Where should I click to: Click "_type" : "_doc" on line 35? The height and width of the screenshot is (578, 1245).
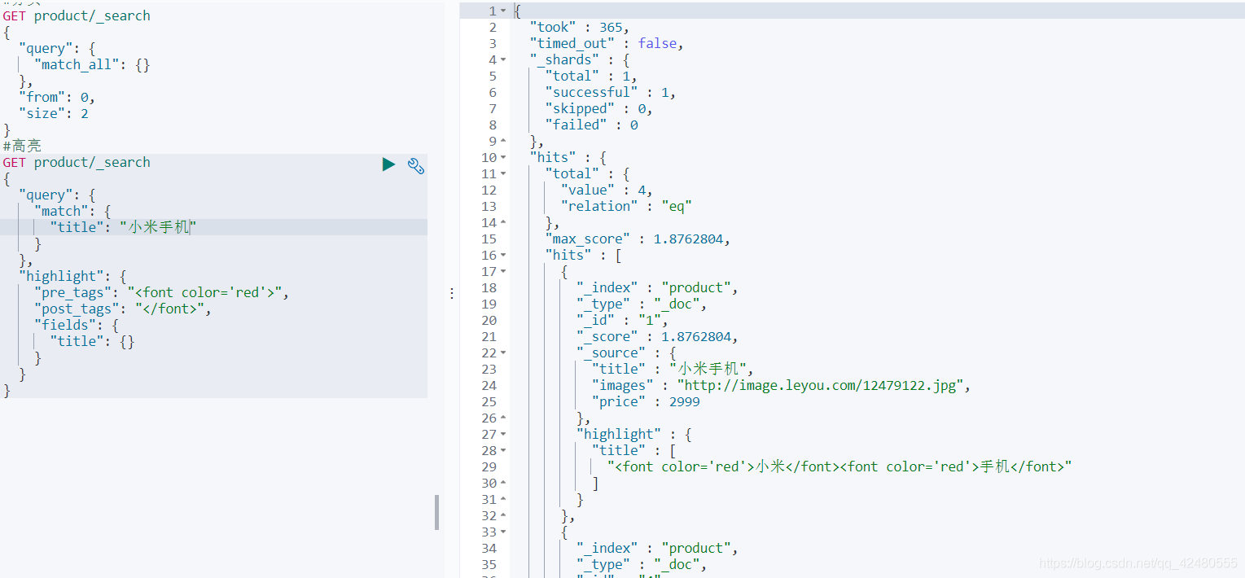click(642, 564)
